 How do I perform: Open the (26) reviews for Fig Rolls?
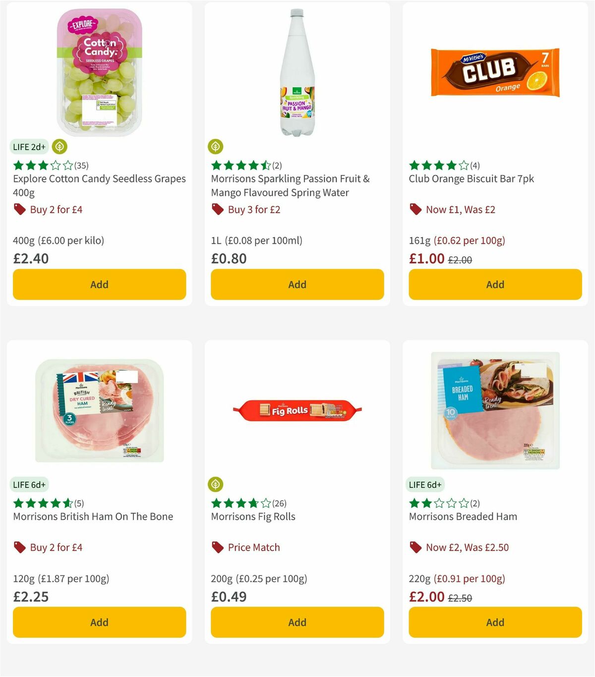click(x=280, y=503)
